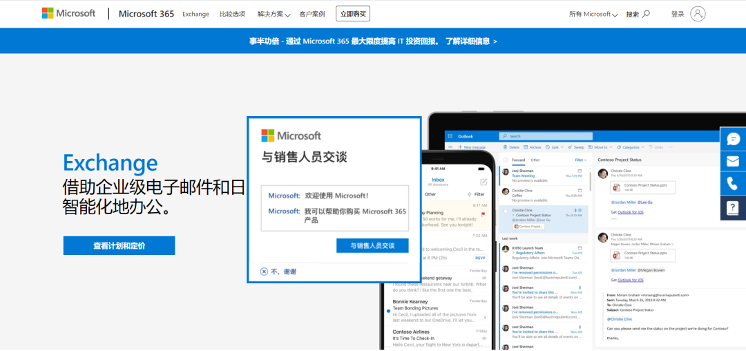Click the Contoso Airlines email on the phone

pos(438,338)
